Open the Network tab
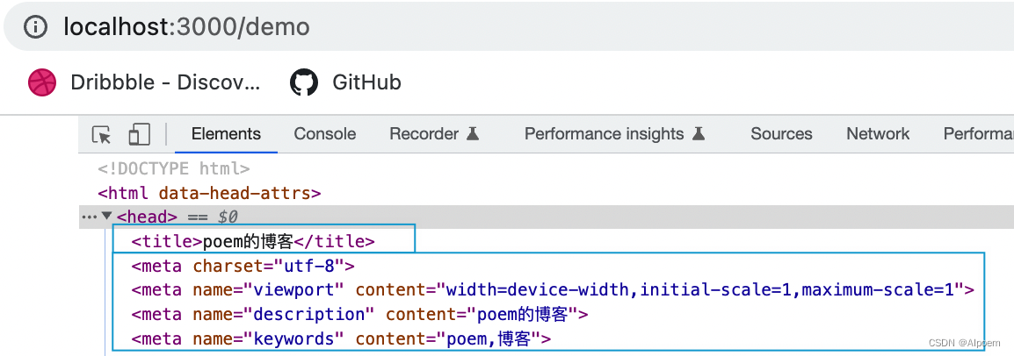The width and height of the screenshot is (1014, 356). coord(878,133)
